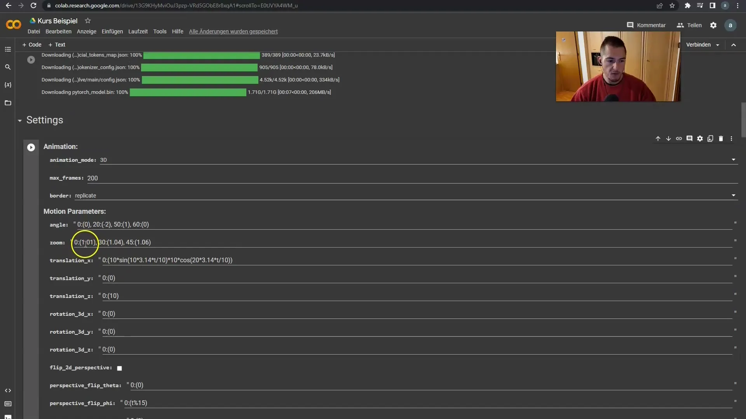This screenshot has width=746, height=419.
Task: Click the rotation_3d_y input field
Action: 417,331
